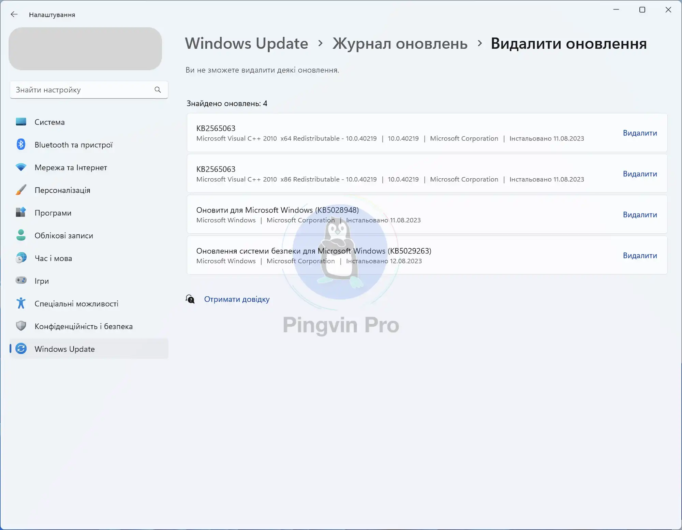This screenshot has width=682, height=530.
Task: Open Персоналізація section
Action: point(89,190)
